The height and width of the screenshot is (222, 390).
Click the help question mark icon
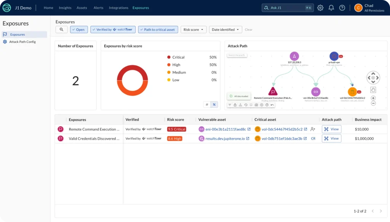click(x=342, y=8)
